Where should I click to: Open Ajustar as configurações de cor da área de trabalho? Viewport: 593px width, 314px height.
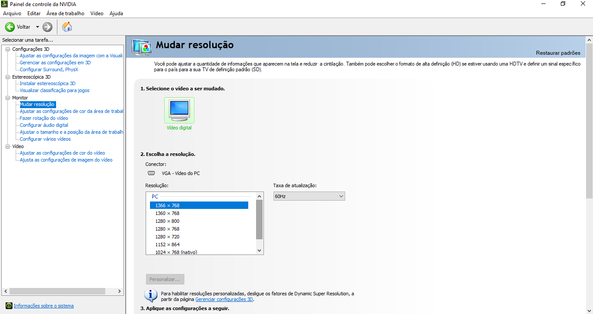coord(72,111)
